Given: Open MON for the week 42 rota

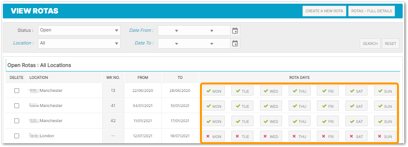Looking at the screenshot, I should click(x=214, y=121).
